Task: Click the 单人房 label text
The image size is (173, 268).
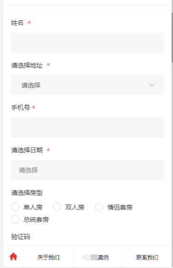Action: 33,207
